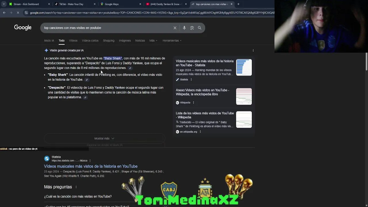
Task: Open Lista de los vídeos más vistos card
Action: click(205, 115)
